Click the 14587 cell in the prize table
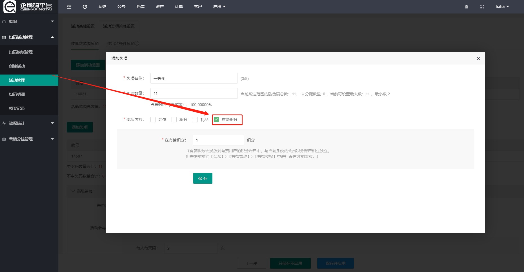Screen dimensions: 524x272 77,156
